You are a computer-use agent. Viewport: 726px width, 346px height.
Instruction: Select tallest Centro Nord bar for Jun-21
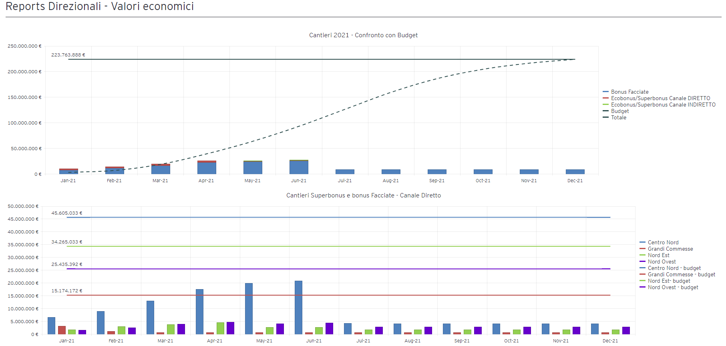coord(298,307)
